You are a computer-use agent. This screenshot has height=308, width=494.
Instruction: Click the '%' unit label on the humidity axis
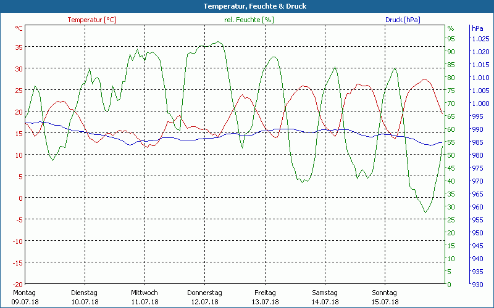click(451, 28)
